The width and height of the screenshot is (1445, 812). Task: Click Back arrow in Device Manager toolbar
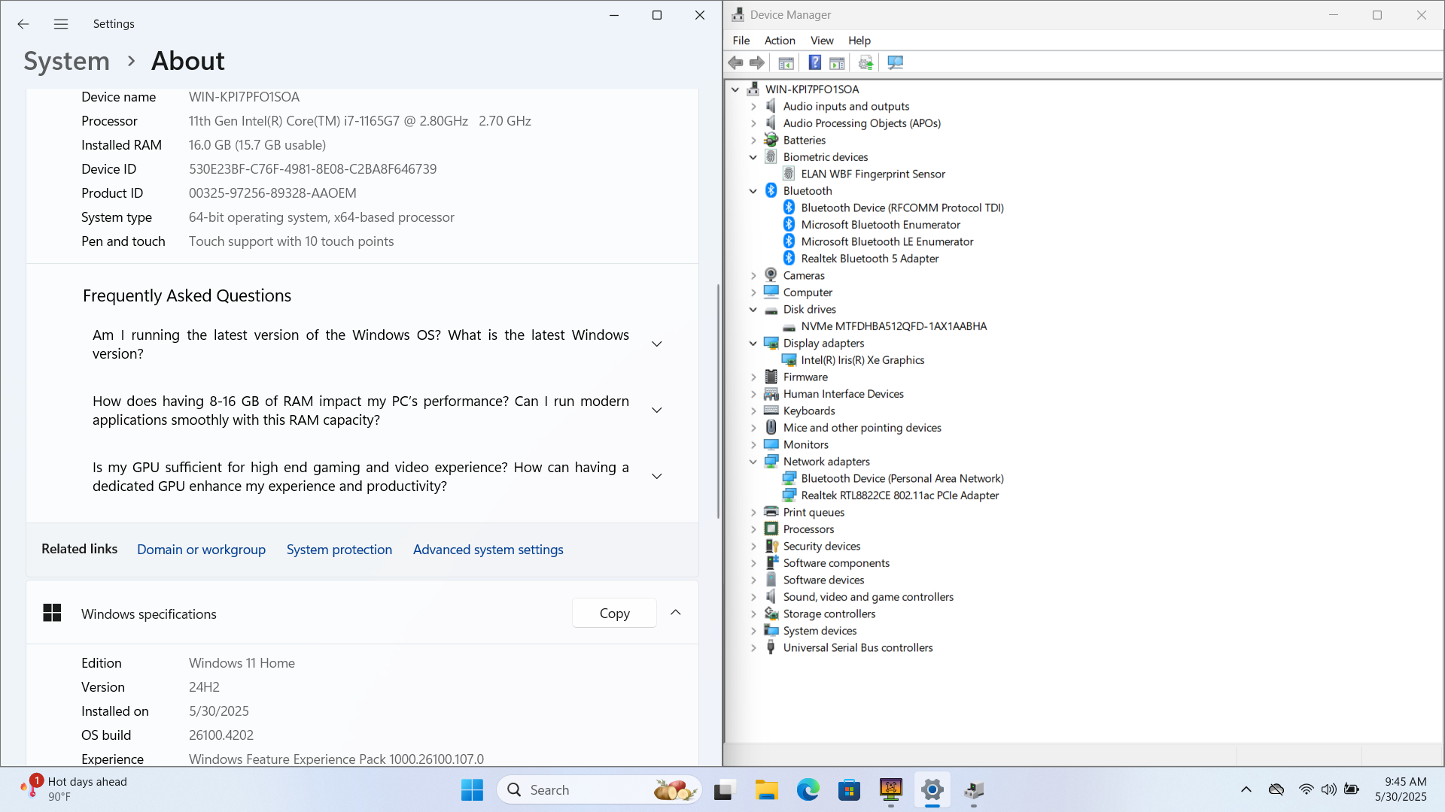tap(735, 63)
